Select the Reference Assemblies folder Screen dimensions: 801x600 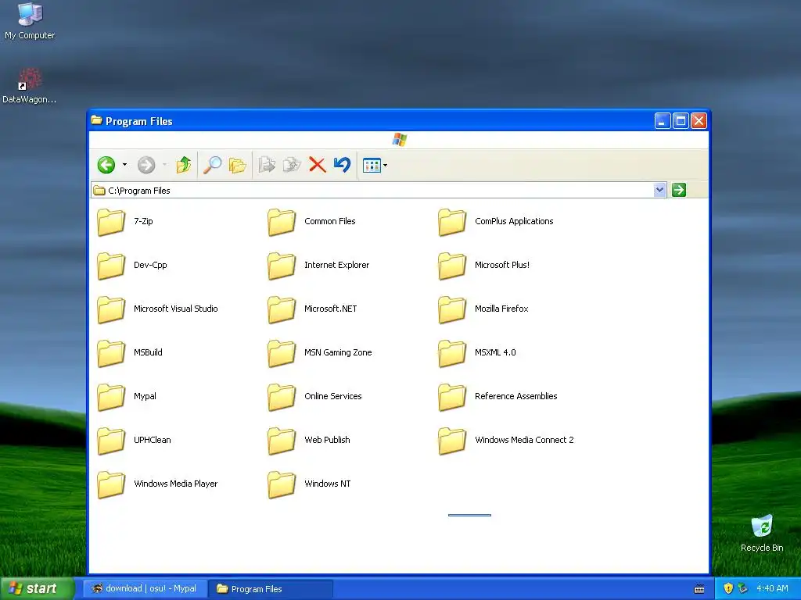point(497,397)
